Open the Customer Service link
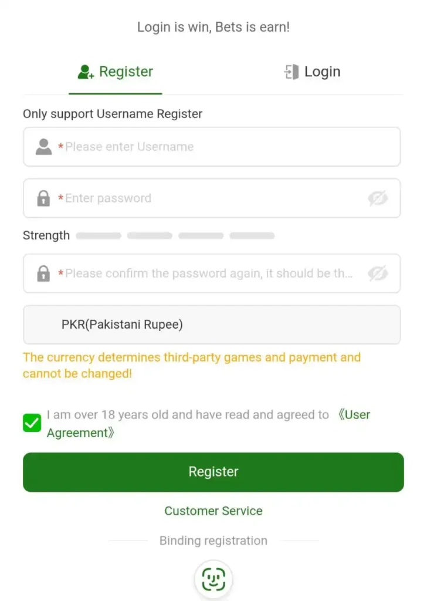Image resolution: width=427 pixels, height=601 pixels. (x=213, y=511)
